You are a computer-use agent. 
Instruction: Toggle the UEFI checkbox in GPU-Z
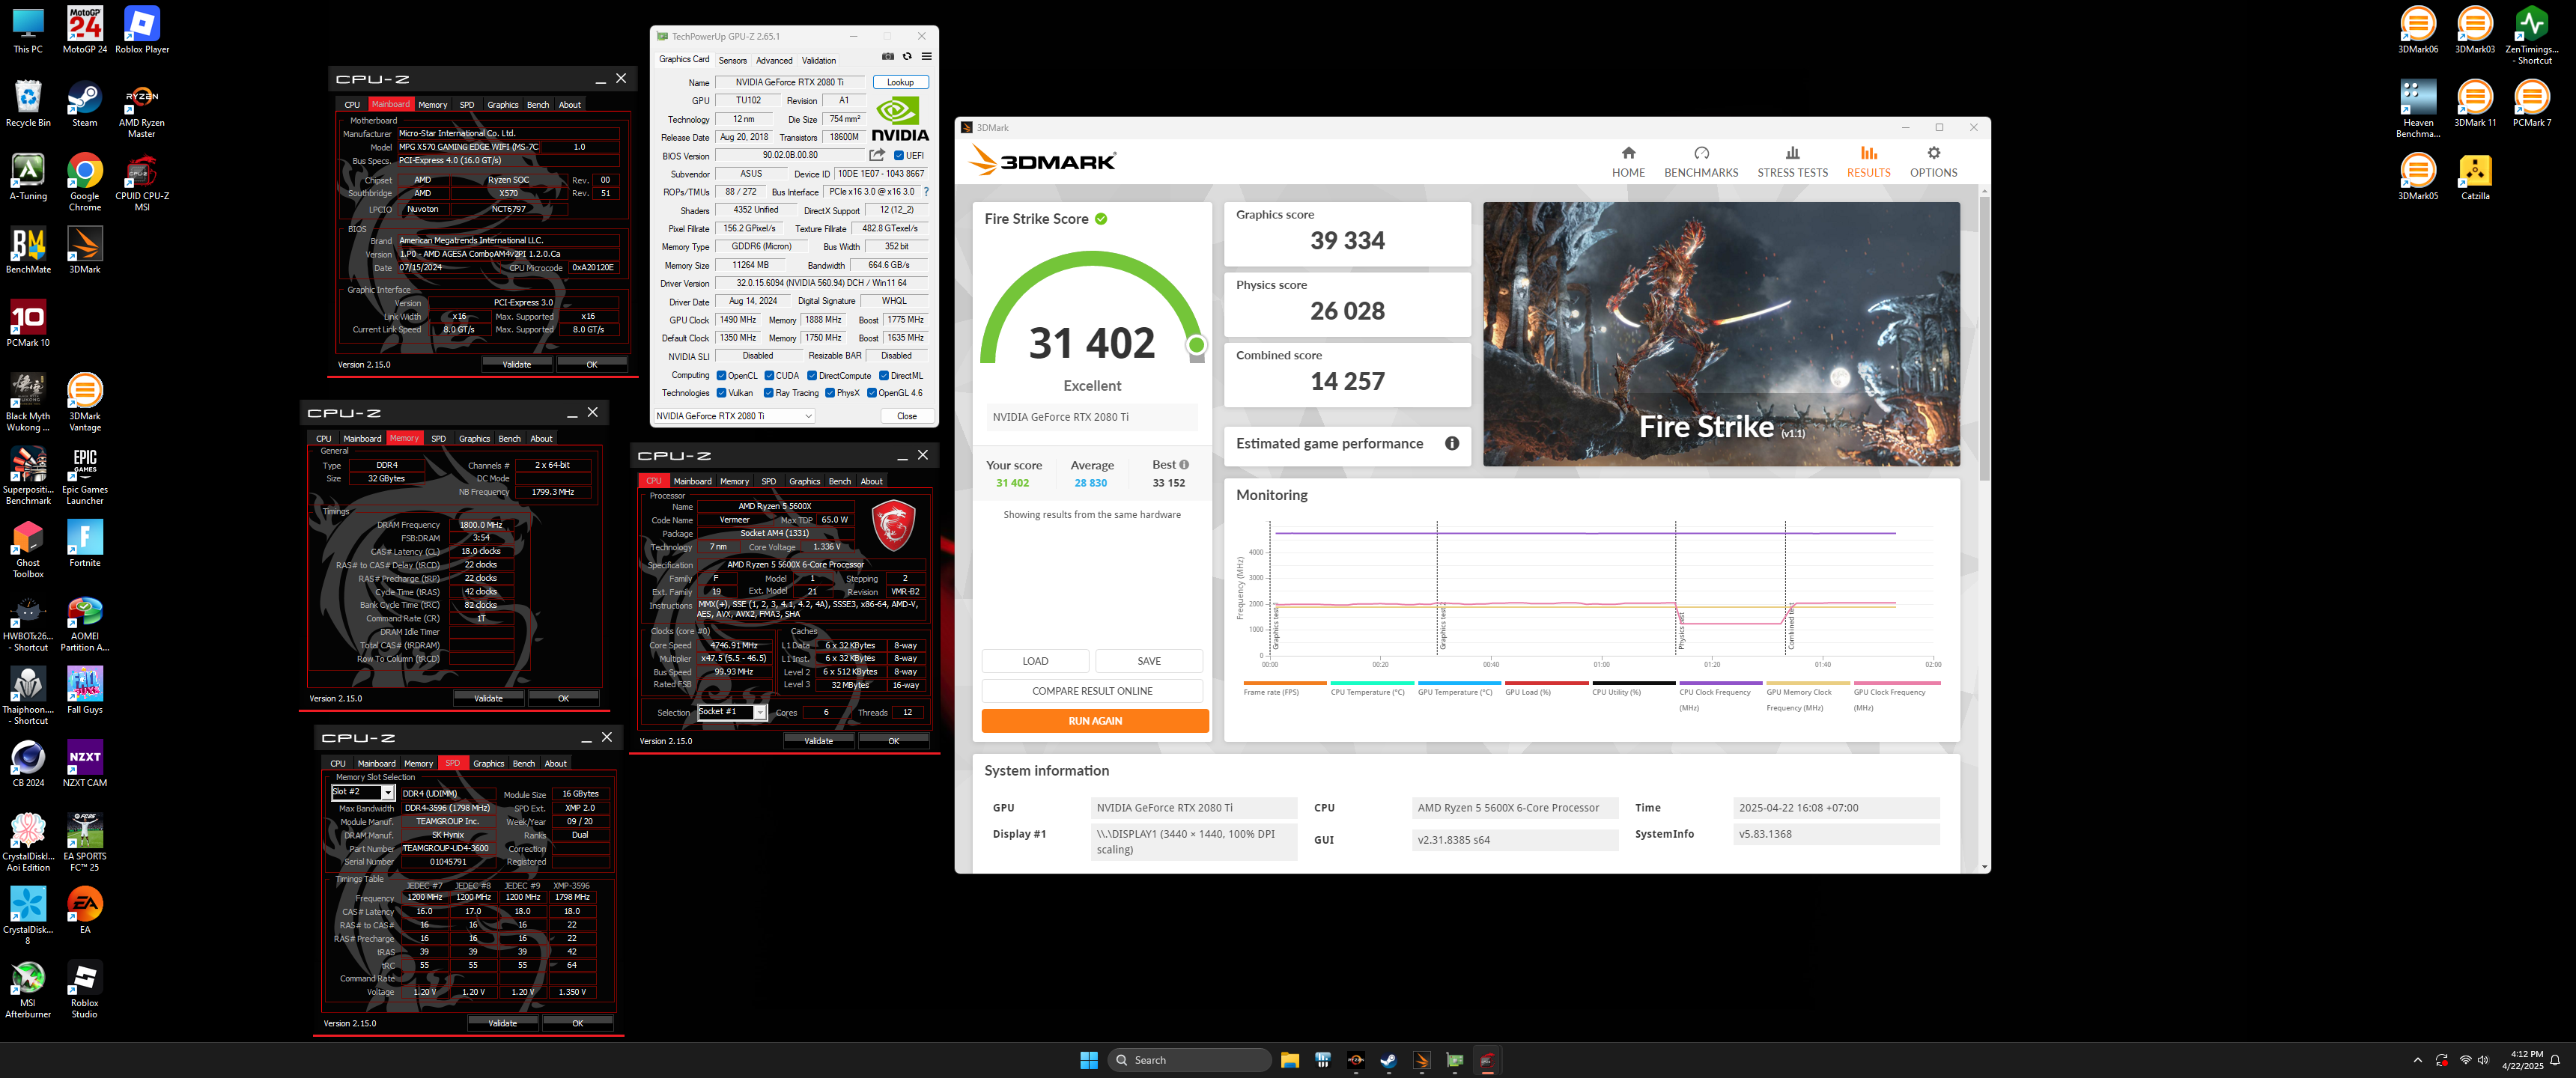pos(899,156)
